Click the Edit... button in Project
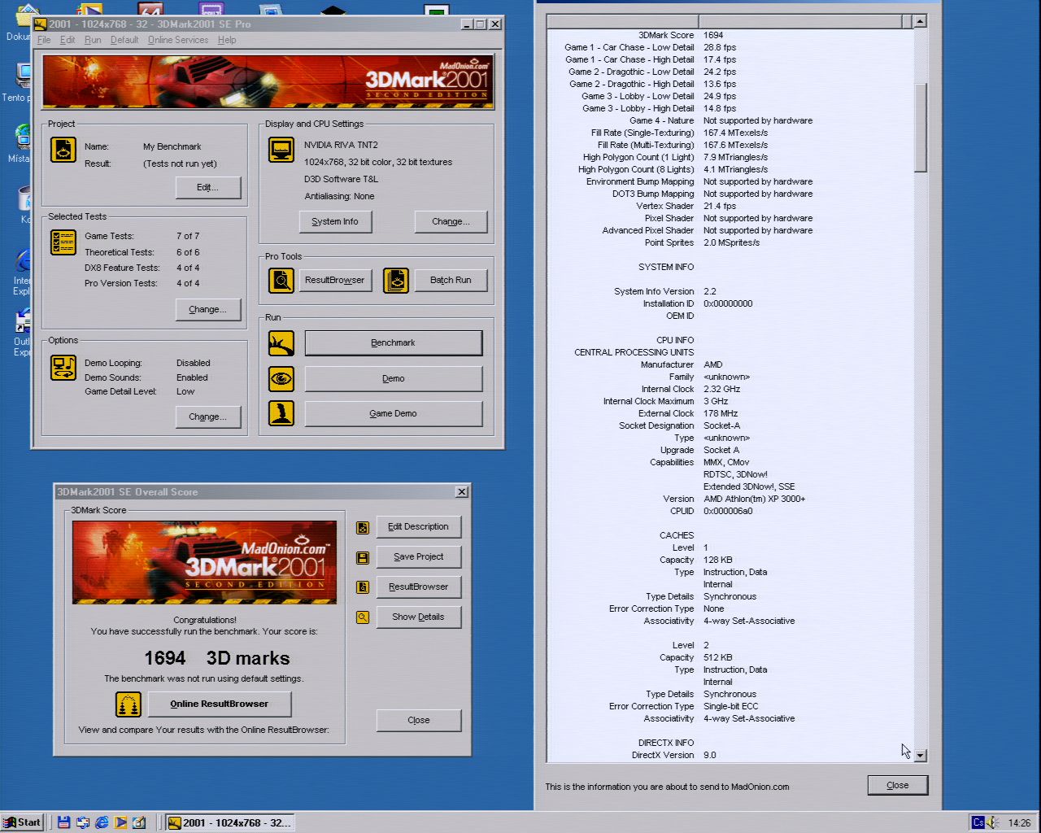 [208, 187]
